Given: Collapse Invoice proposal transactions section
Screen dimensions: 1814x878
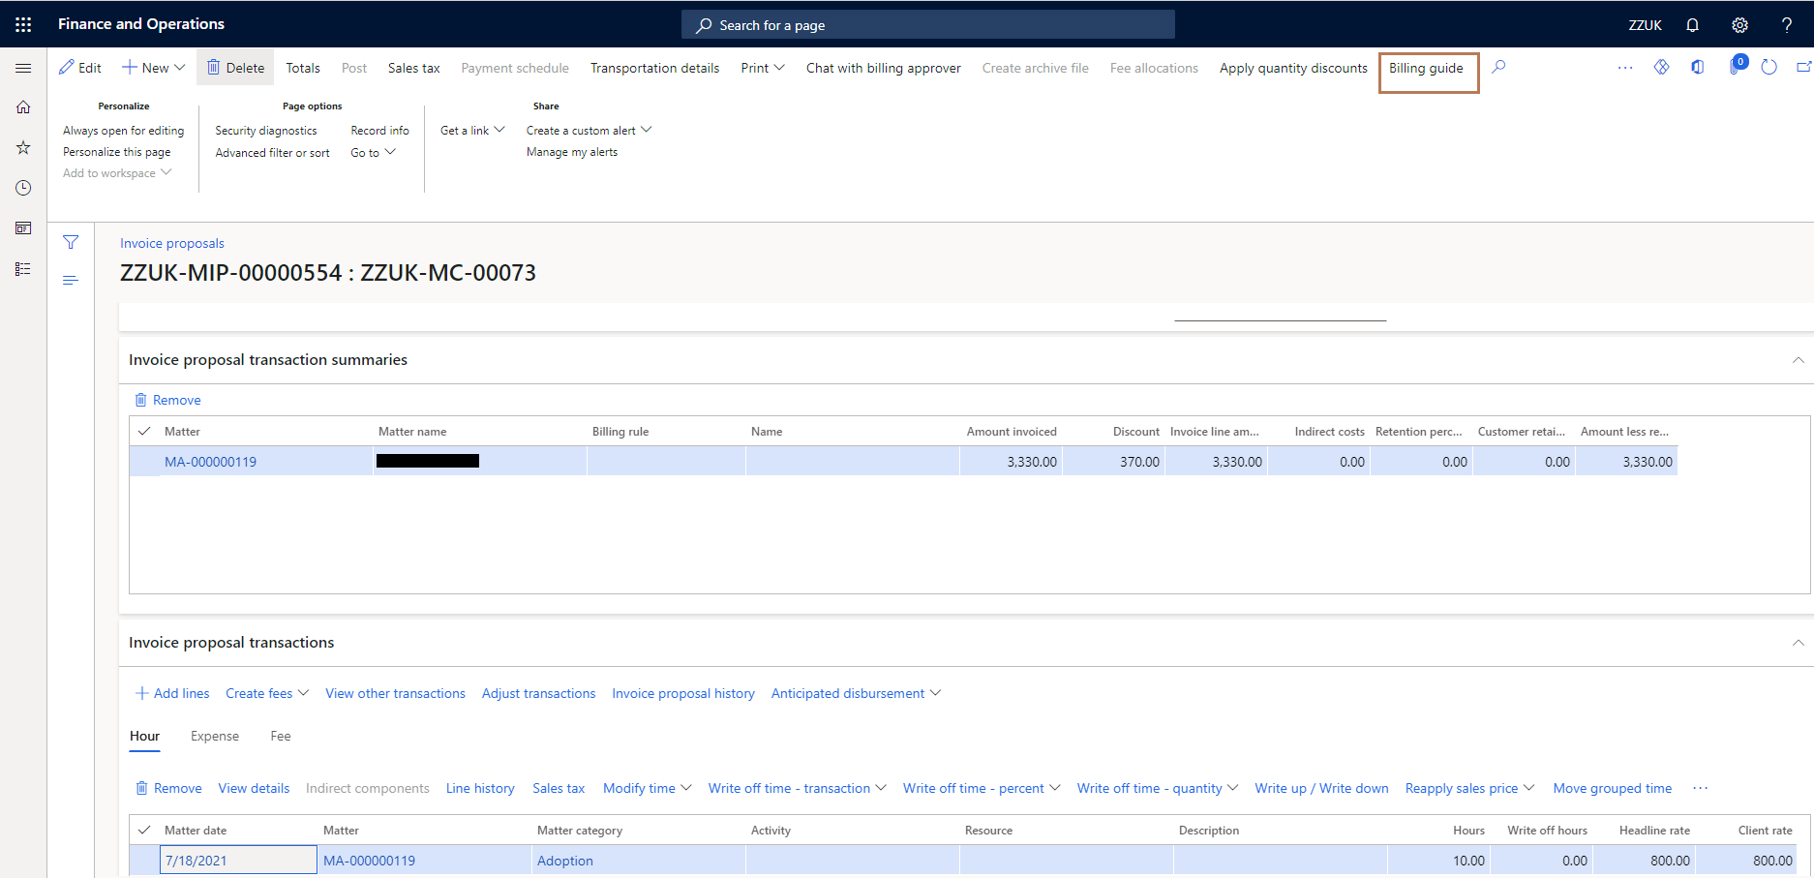Looking at the screenshot, I should [1798, 643].
